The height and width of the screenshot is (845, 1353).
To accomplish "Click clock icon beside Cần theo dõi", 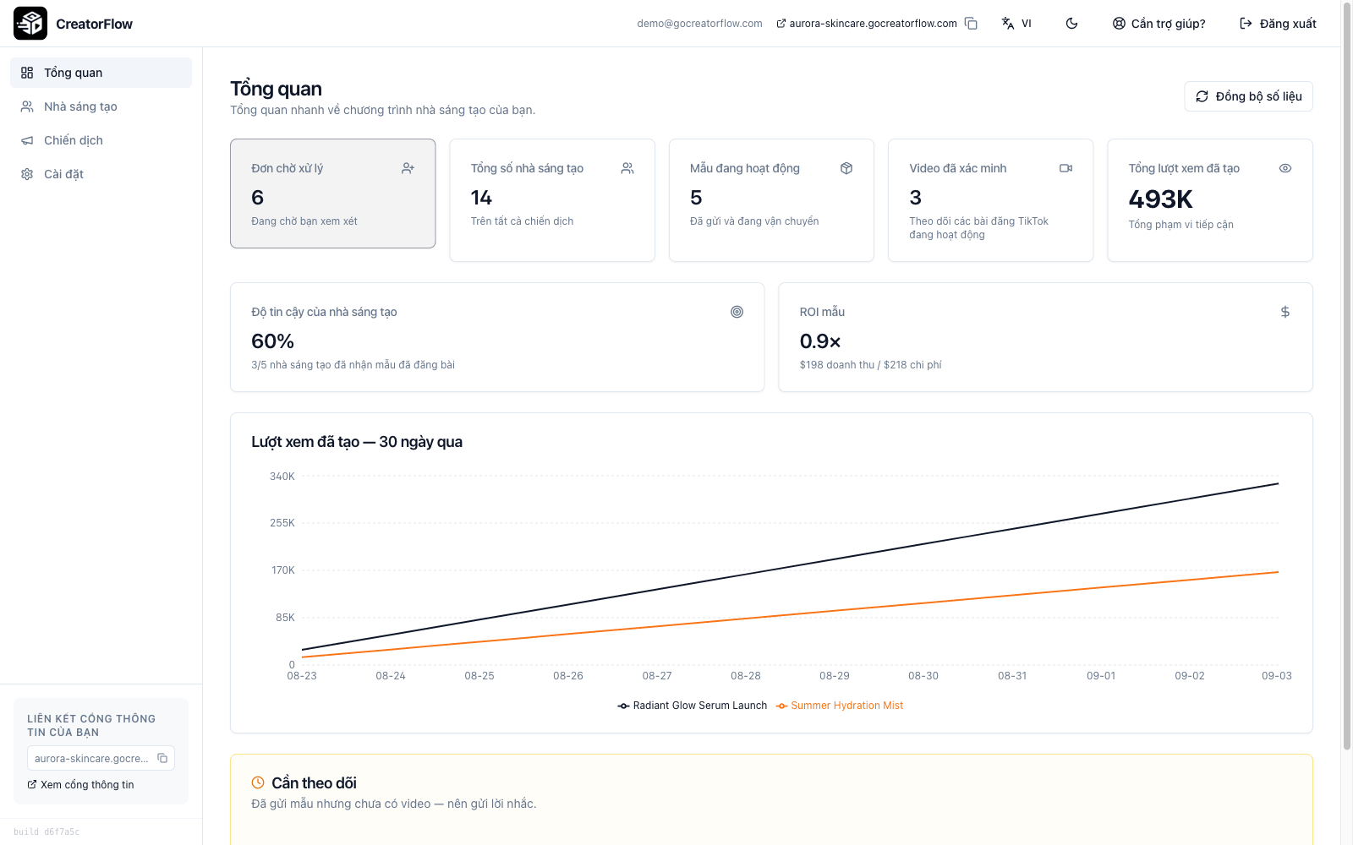I will pos(258,782).
